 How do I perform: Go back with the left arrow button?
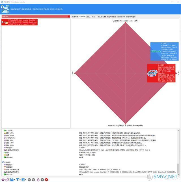point(29,180)
